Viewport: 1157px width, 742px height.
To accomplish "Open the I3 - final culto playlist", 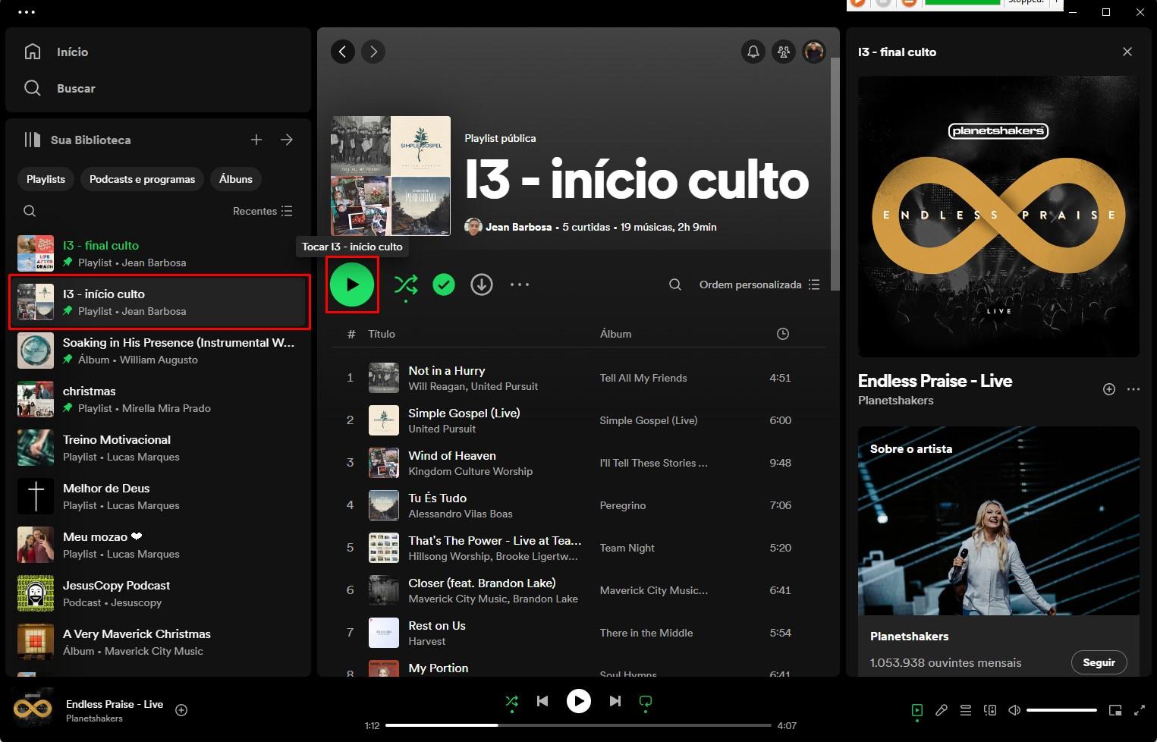I will (159, 253).
